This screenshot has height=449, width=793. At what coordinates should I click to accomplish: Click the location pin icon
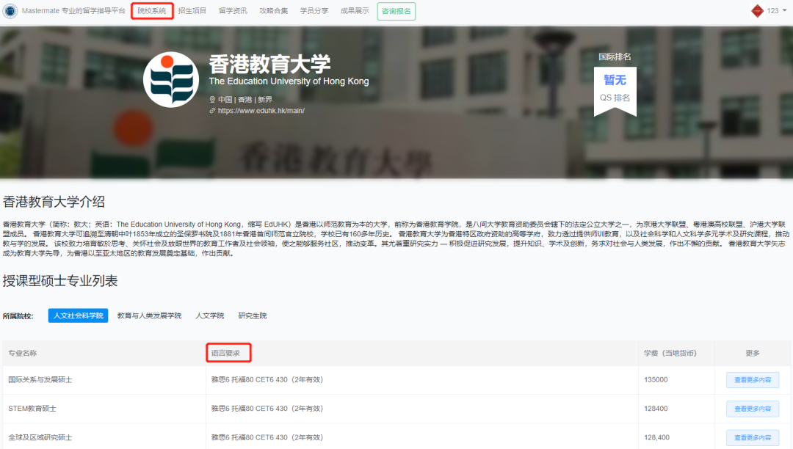212,100
